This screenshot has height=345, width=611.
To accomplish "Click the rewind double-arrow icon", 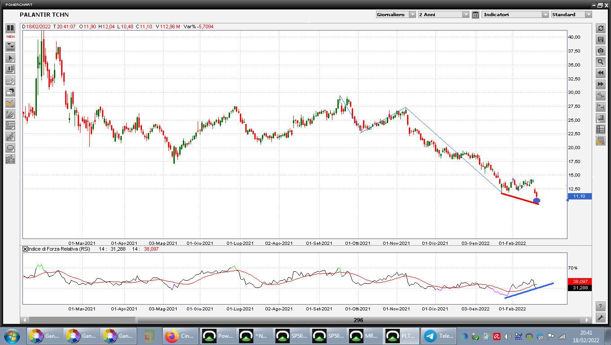I will pyautogui.click(x=601, y=73).
